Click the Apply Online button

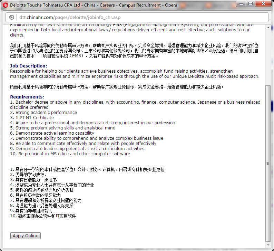tap(26, 236)
